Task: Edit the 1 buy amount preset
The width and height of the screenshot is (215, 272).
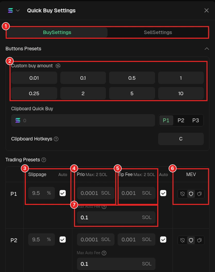Action: [x=181, y=78]
